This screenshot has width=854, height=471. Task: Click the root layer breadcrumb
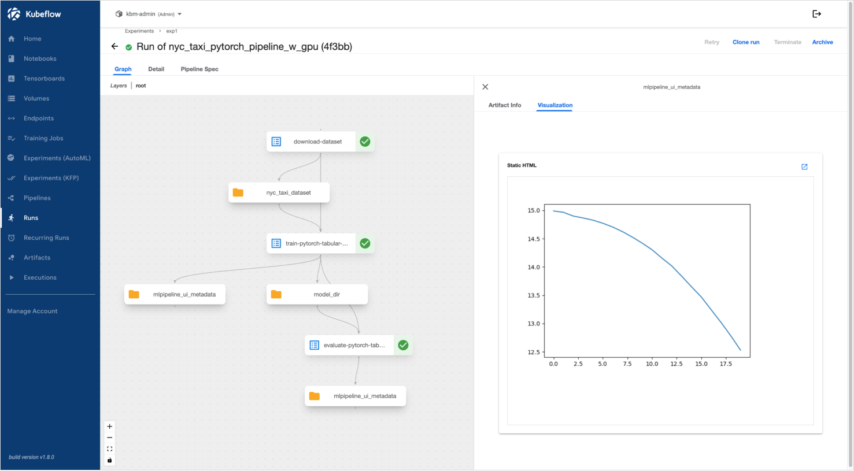(x=141, y=86)
